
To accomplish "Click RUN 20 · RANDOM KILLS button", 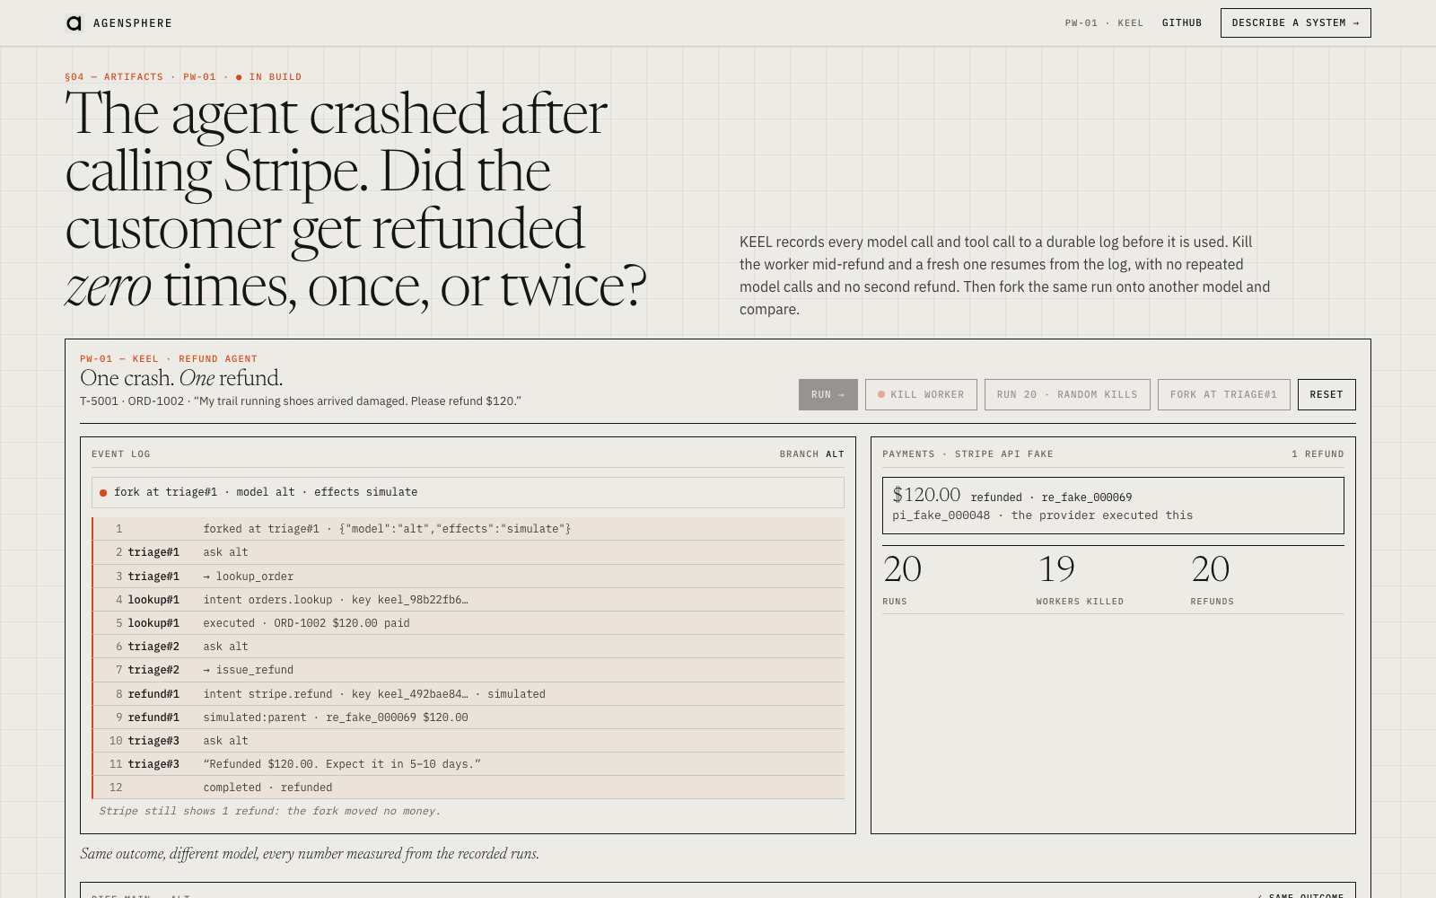I will 1067,395.
